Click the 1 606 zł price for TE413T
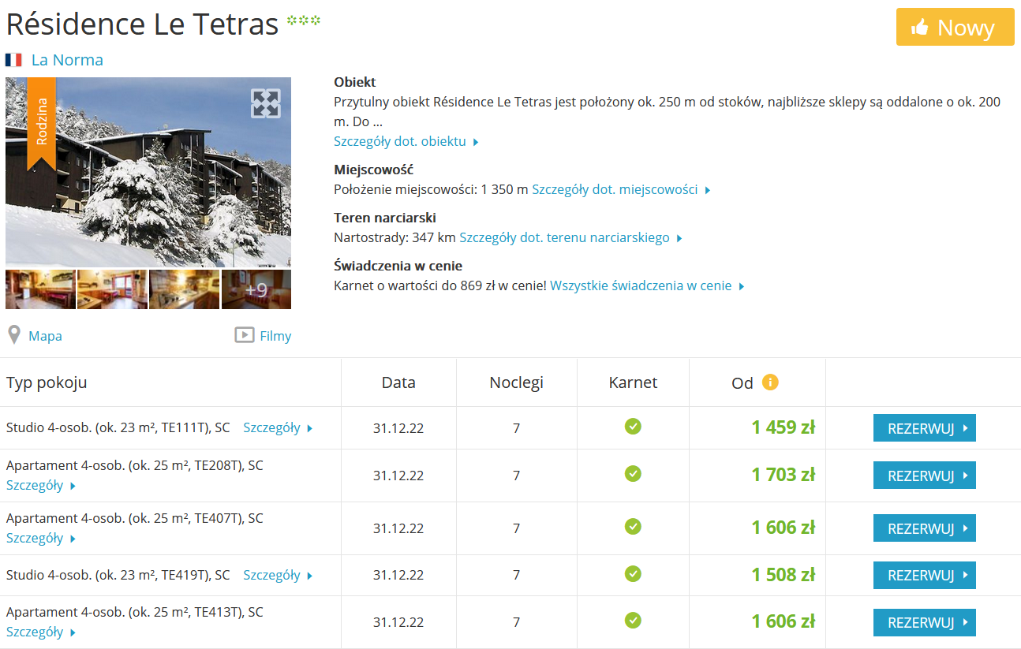 (783, 622)
